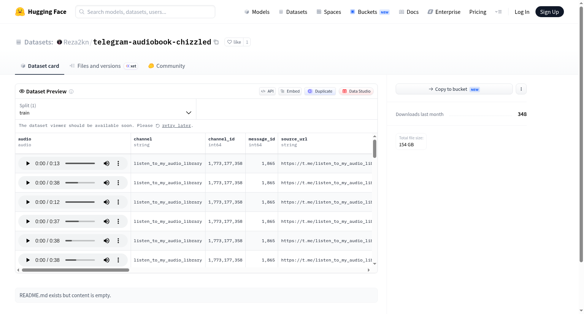Open Buckets in the top navigation

pyautogui.click(x=370, y=12)
